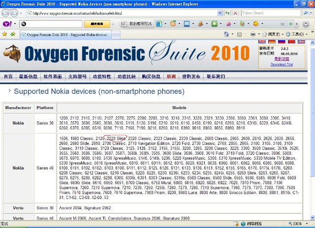The image size is (315, 228).
Task: Open a new blank tab
Action: coord(116,35)
